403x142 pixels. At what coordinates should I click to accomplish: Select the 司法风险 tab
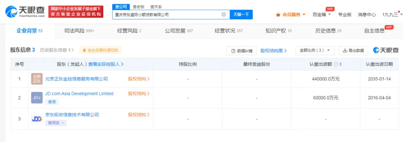point(79,31)
